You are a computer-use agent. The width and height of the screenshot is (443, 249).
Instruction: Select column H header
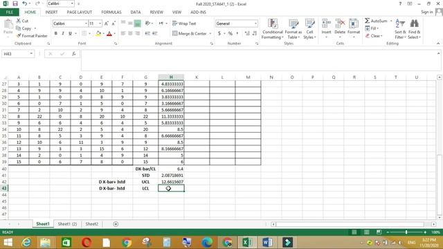[x=171, y=77]
